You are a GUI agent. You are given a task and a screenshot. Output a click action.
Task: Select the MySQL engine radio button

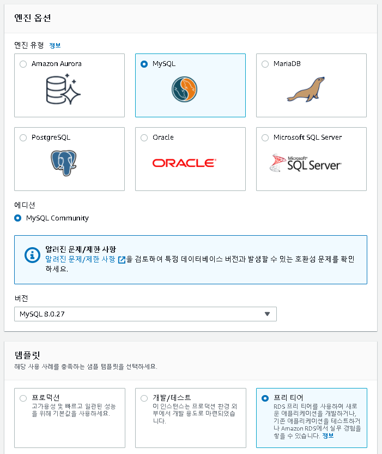tap(144, 64)
